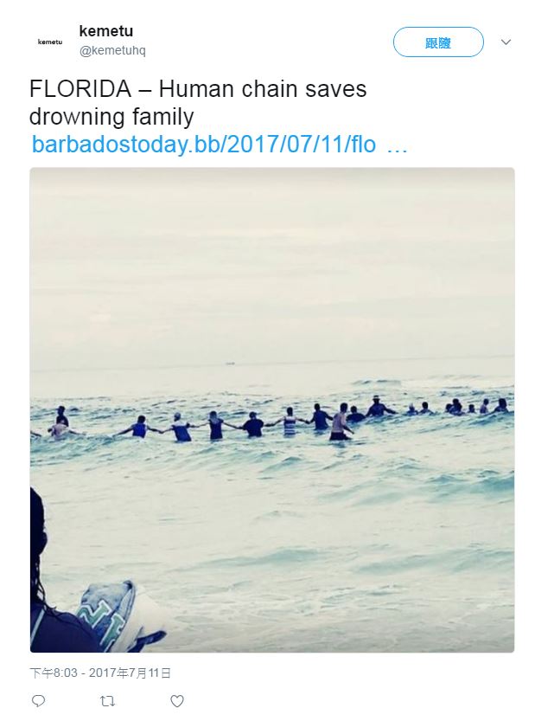
Task: Follow kemetu using the 跟隨 button
Action: point(438,42)
